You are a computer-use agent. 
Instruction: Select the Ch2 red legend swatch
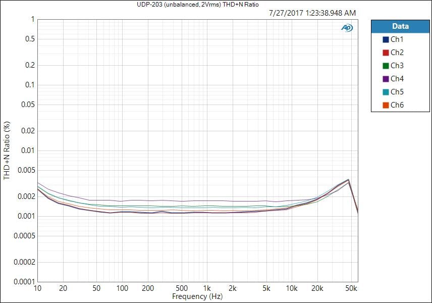(386, 53)
